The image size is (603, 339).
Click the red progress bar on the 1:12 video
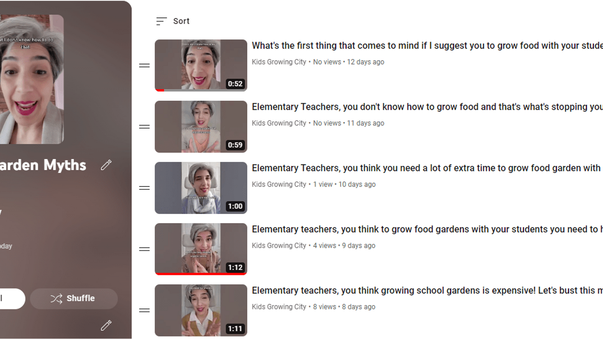coord(201,274)
